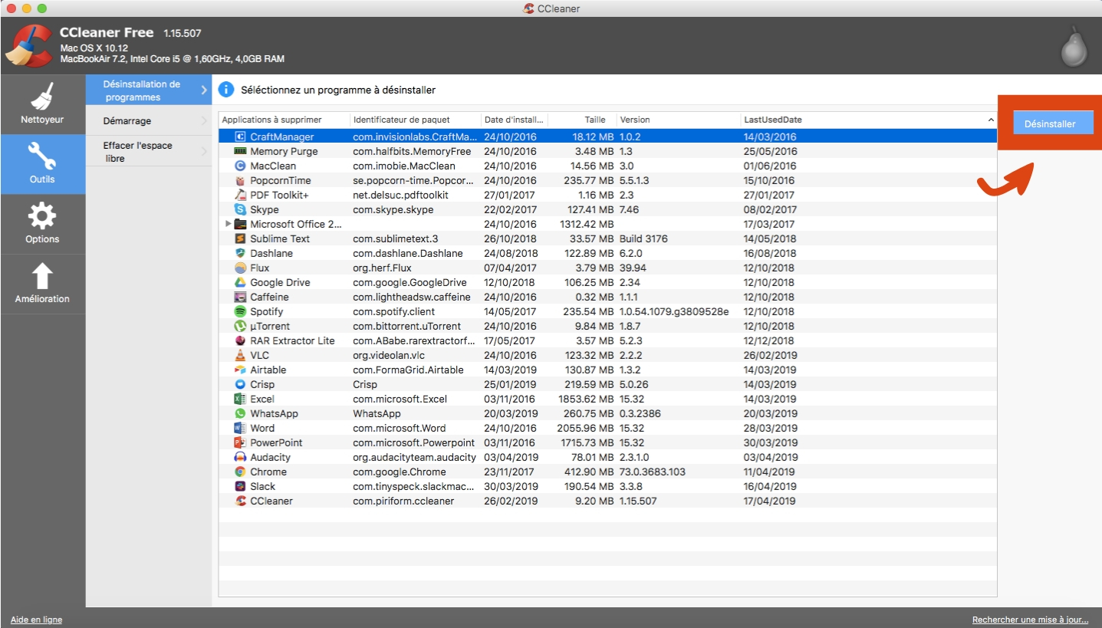Select the Flux app icon
The height and width of the screenshot is (628, 1102).
(x=239, y=268)
